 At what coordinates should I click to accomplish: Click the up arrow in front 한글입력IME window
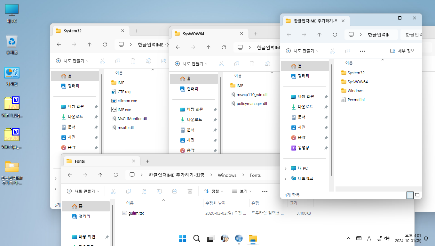319,35
